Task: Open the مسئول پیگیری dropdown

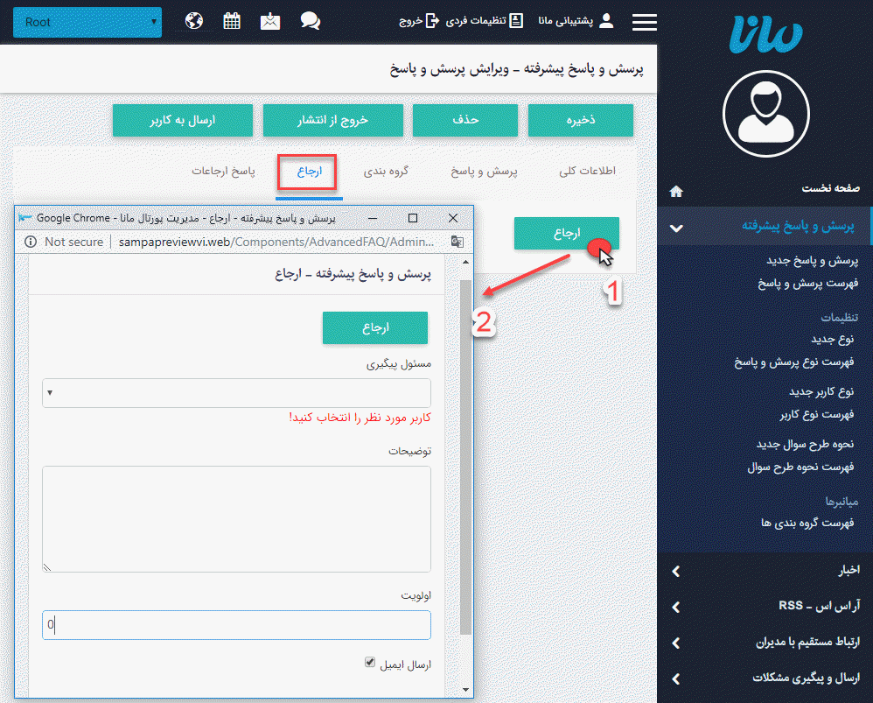Action: [x=235, y=393]
